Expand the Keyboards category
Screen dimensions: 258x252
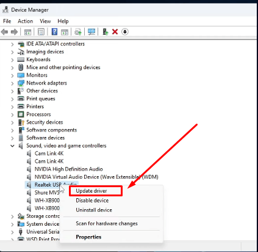pyautogui.click(x=12, y=60)
